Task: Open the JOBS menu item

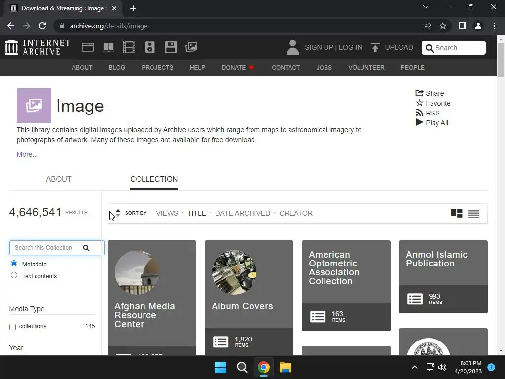Action: 324,67
